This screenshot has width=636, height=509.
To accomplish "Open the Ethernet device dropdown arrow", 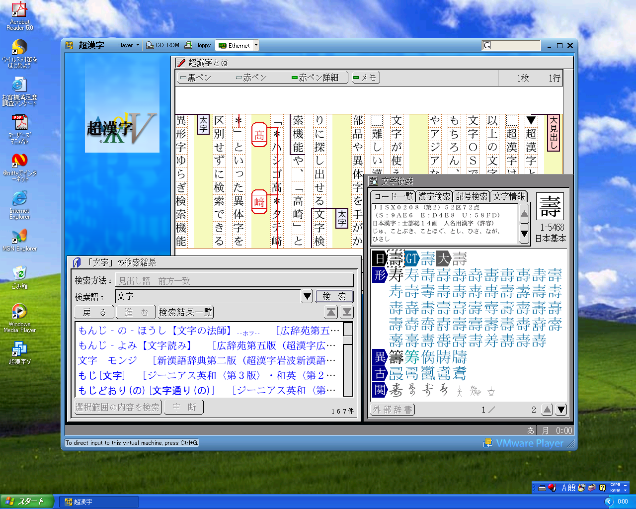I will pos(256,45).
